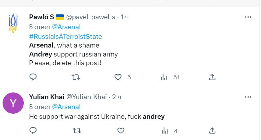Image resolution: width=261 pixels, height=140 pixels.
Task: Open Pawló S's trident profile picture
Action: click(x=13, y=23)
